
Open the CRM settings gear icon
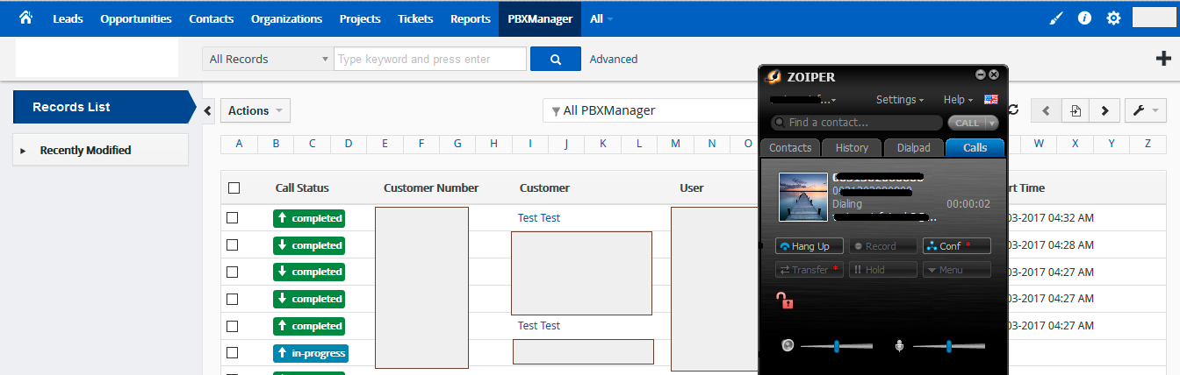point(1113,18)
